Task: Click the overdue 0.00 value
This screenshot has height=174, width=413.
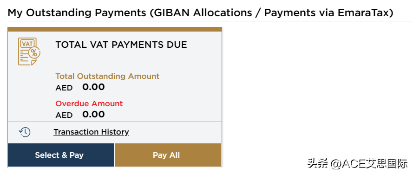Action: (x=93, y=114)
